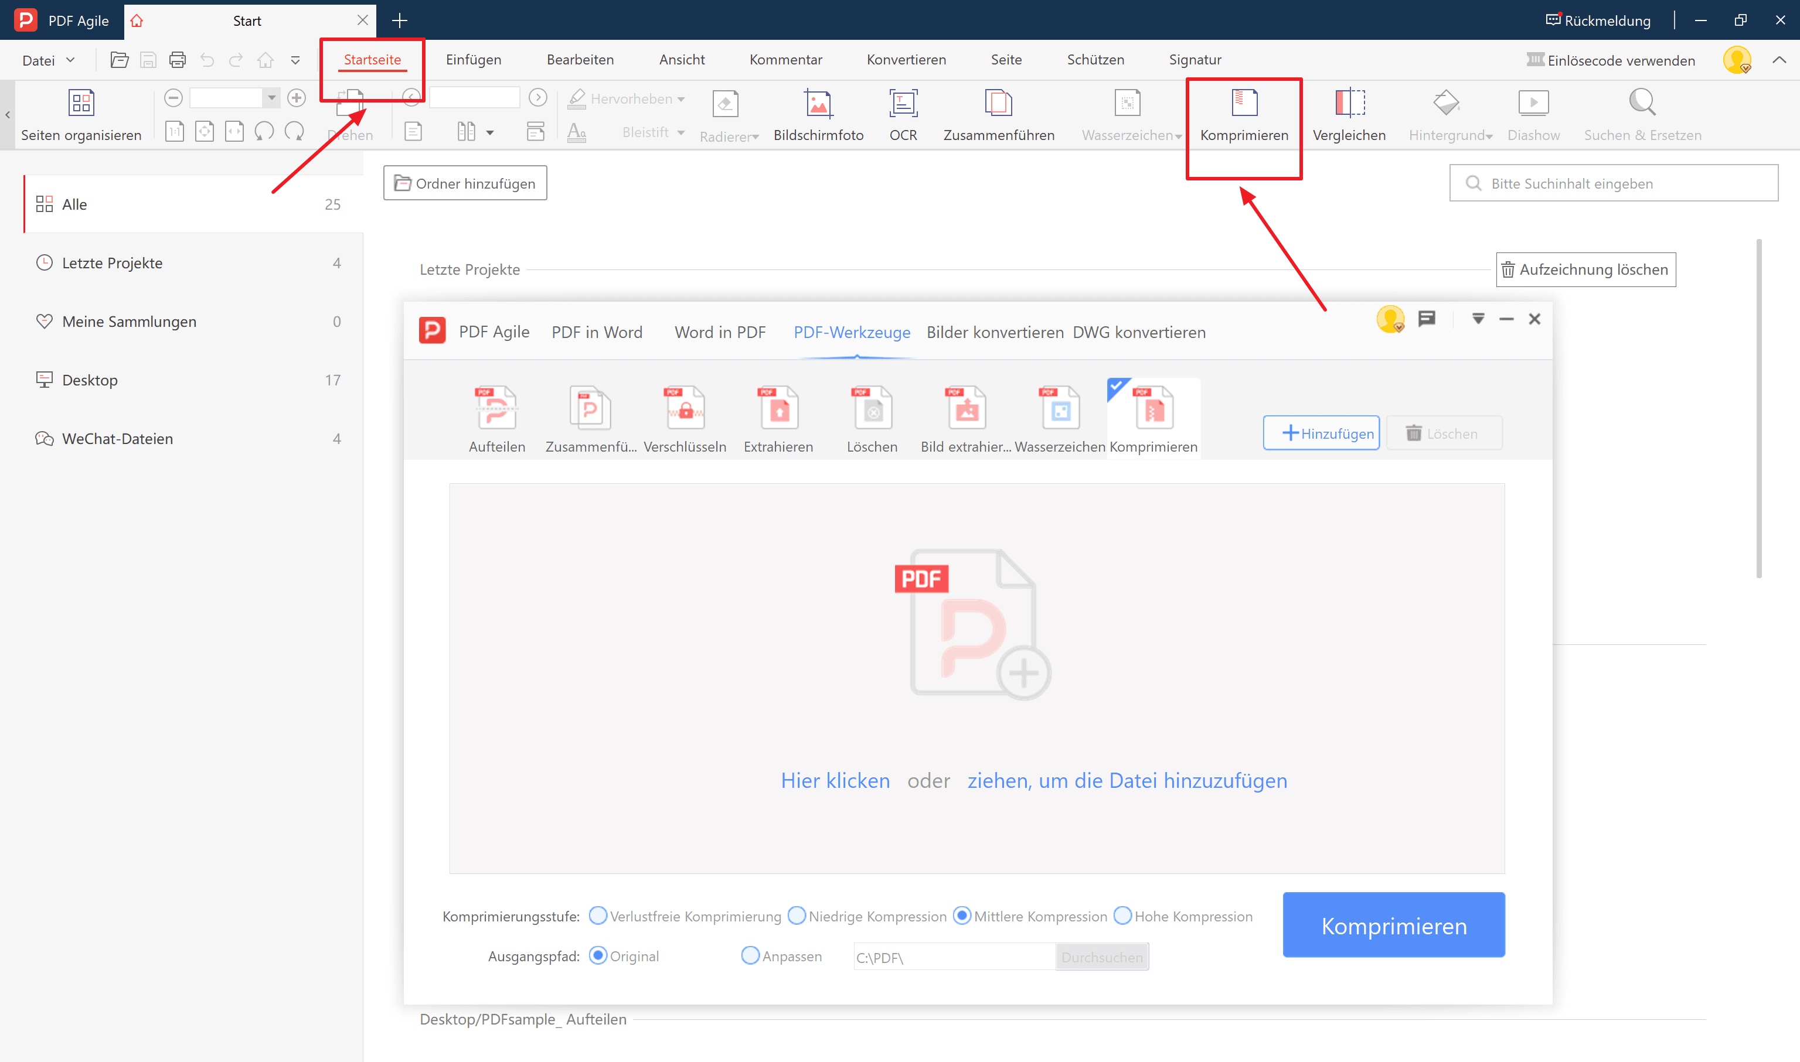This screenshot has width=1800, height=1062.
Task: Select the Aufteilen split tool
Action: coord(497,419)
